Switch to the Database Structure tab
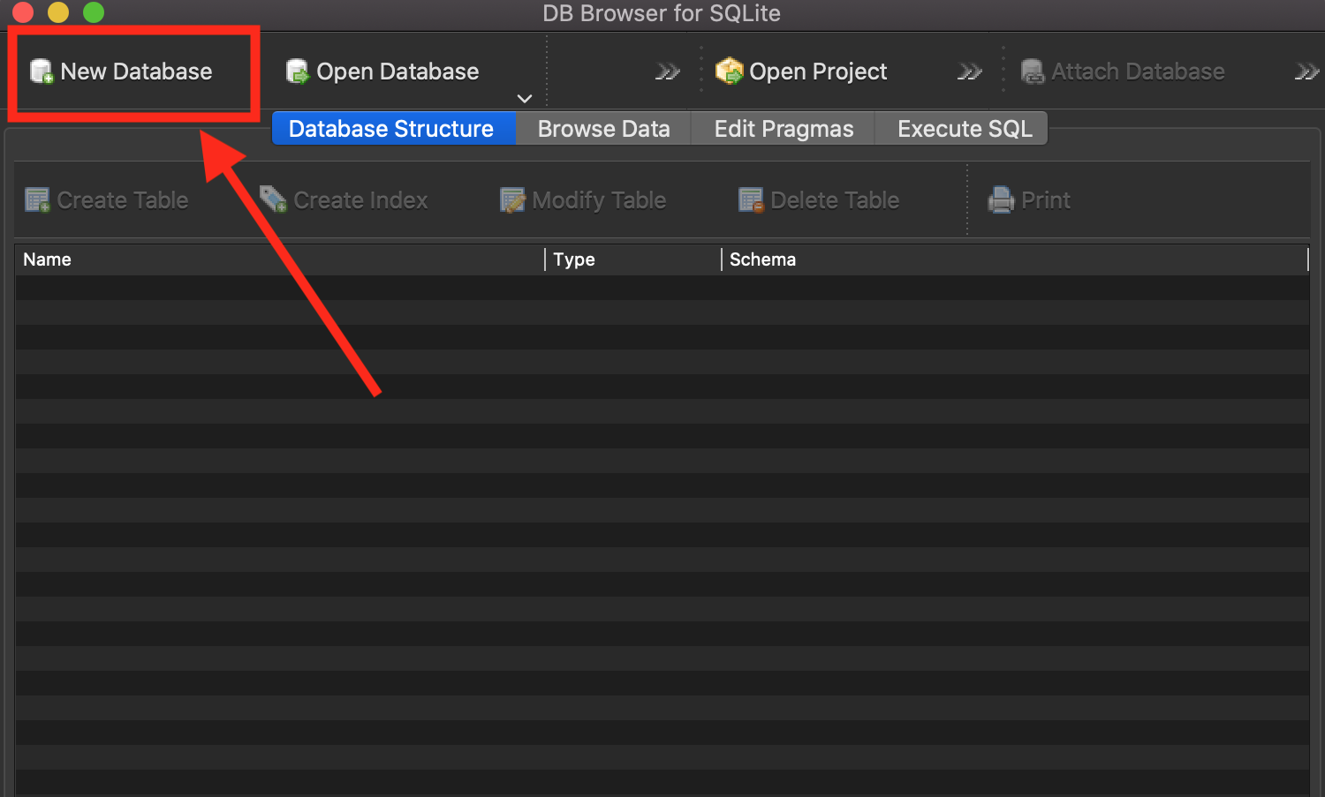 [x=393, y=129]
